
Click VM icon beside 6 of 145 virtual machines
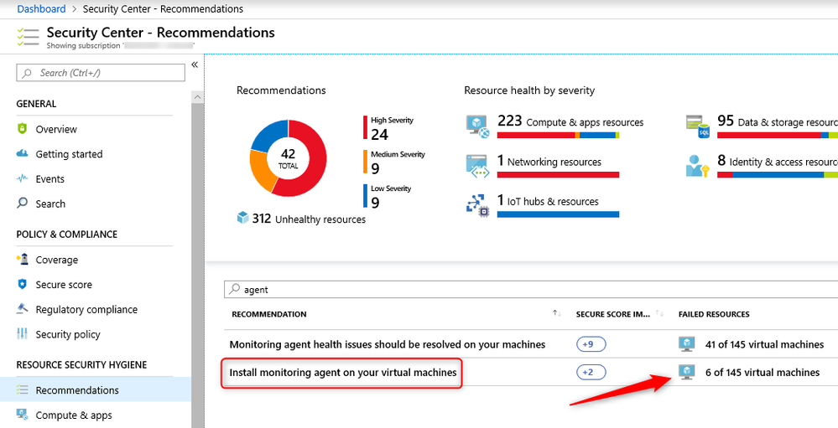(x=686, y=372)
